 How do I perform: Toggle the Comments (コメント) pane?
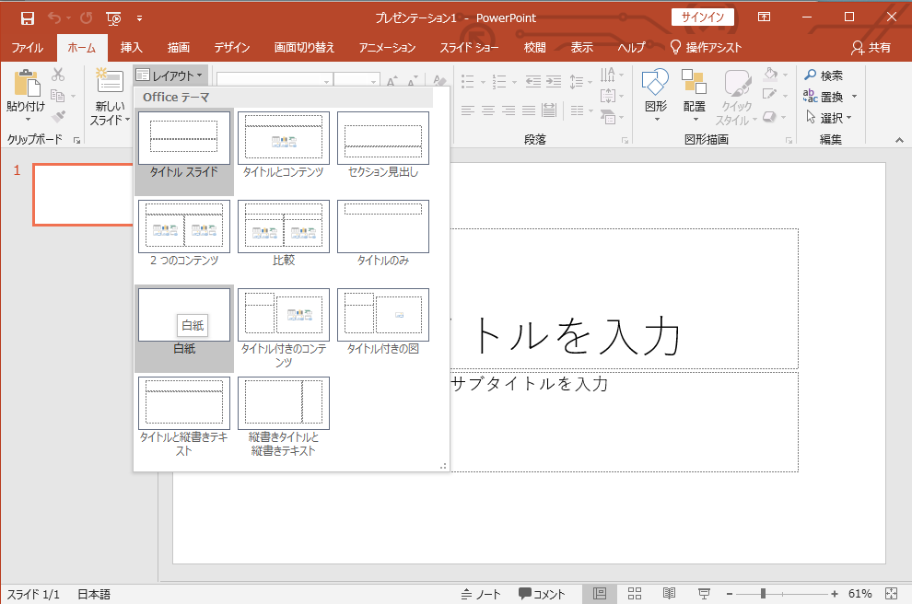coord(542,594)
